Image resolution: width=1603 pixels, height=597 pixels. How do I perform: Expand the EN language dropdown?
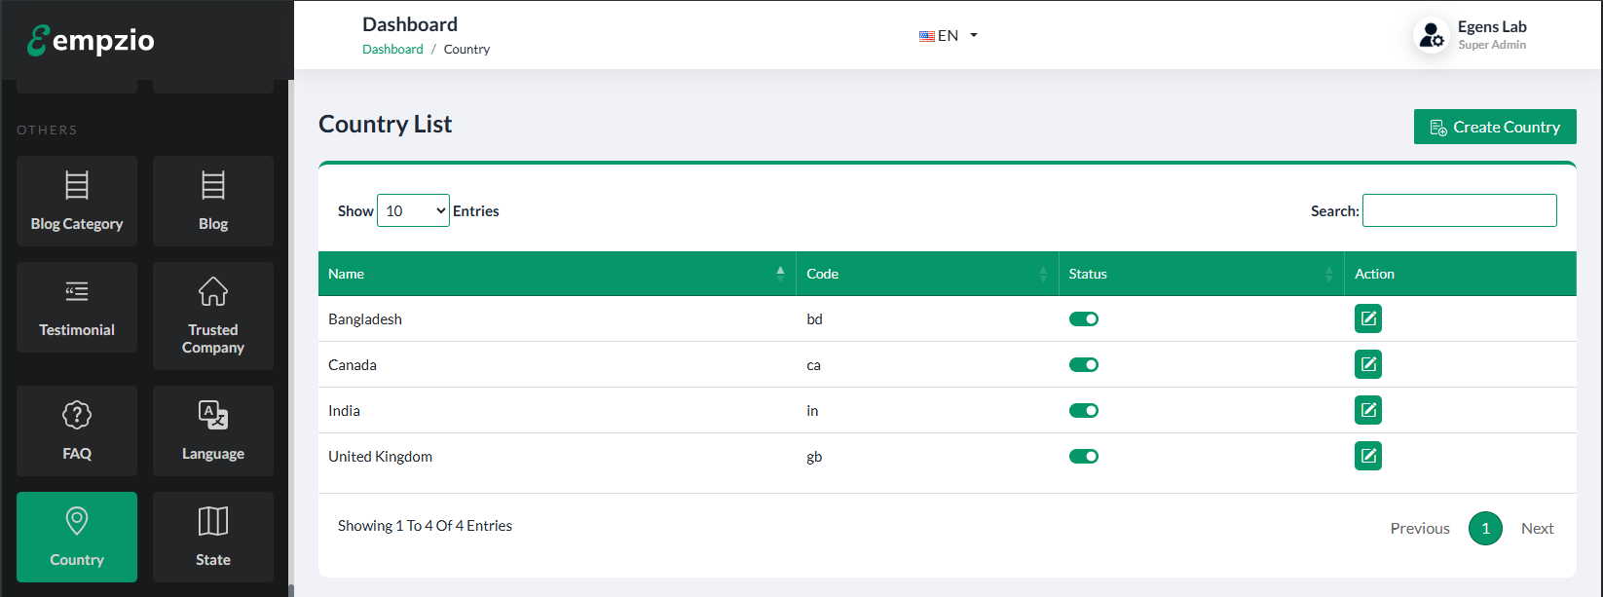click(948, 36)
